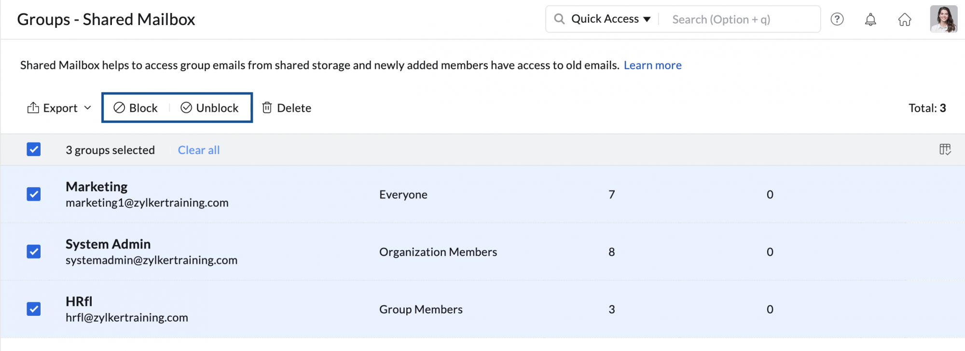Click the search magnifier icon
965x351 pixels.
pos(559,19)
